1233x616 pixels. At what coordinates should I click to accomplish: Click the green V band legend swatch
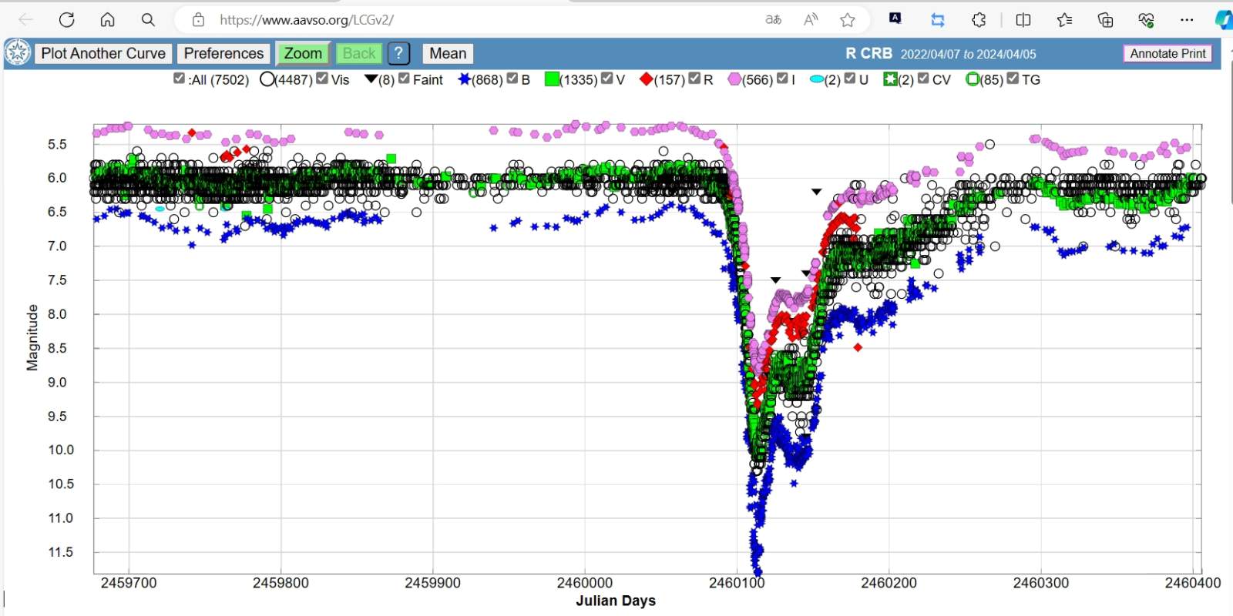pyautogui.click(x=552, y=79)
